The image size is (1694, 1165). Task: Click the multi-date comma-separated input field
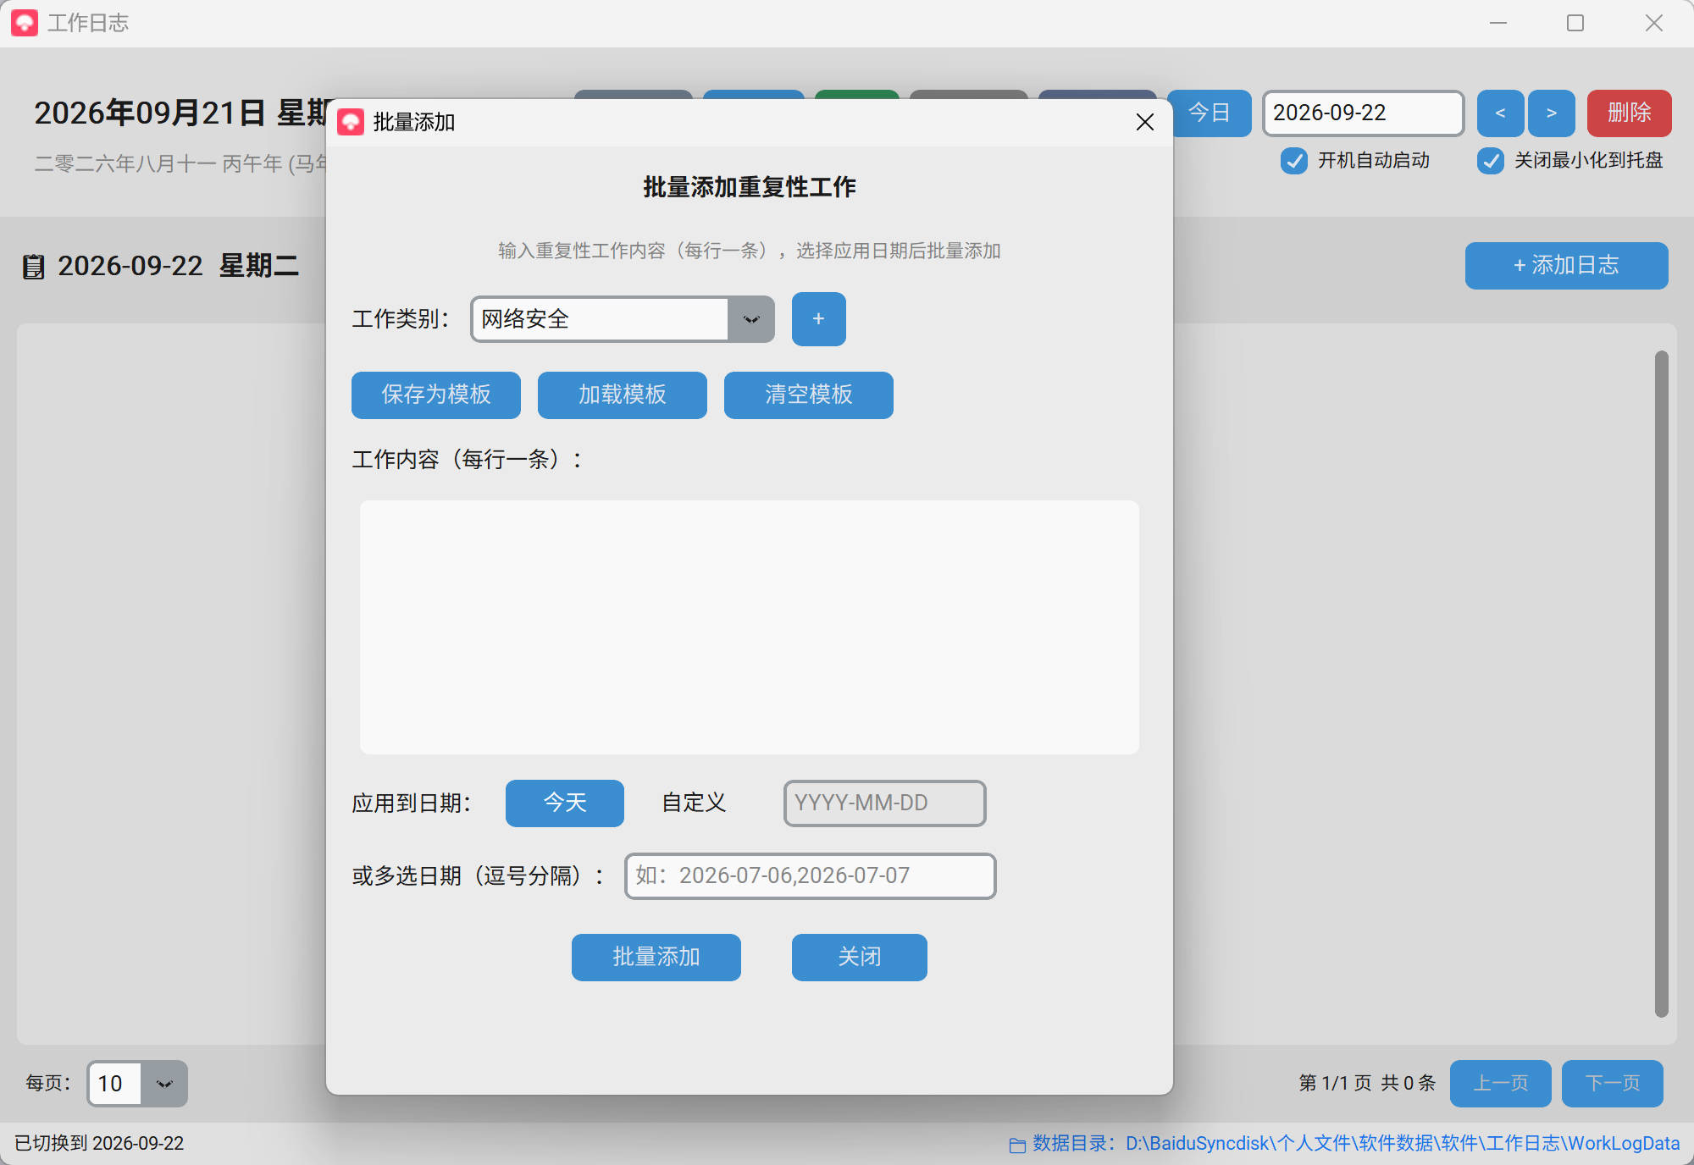(x=811, y=875)
